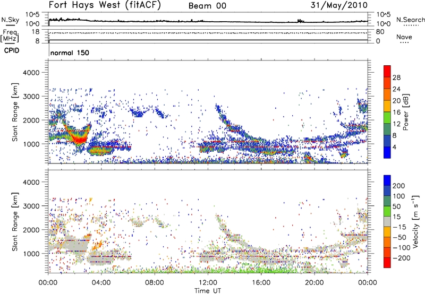425x294 pixels.
Task: Pick the gray segment of velocity colorbar
Action: pos(387,221)
